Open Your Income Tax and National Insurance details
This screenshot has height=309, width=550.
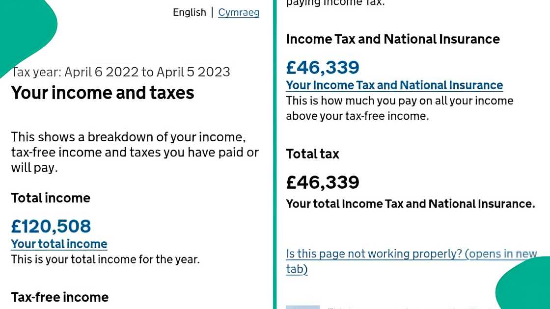[x=394, y=85]
